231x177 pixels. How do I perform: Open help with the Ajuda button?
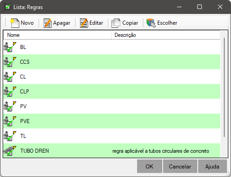click(212, 166)
